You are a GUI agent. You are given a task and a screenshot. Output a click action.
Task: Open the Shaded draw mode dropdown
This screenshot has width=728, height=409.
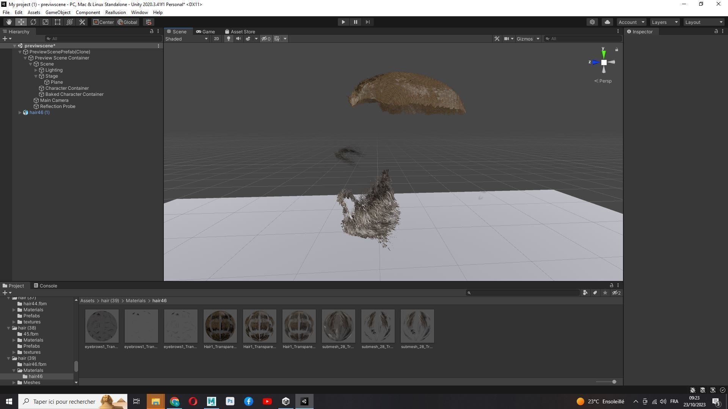[186, 39]
